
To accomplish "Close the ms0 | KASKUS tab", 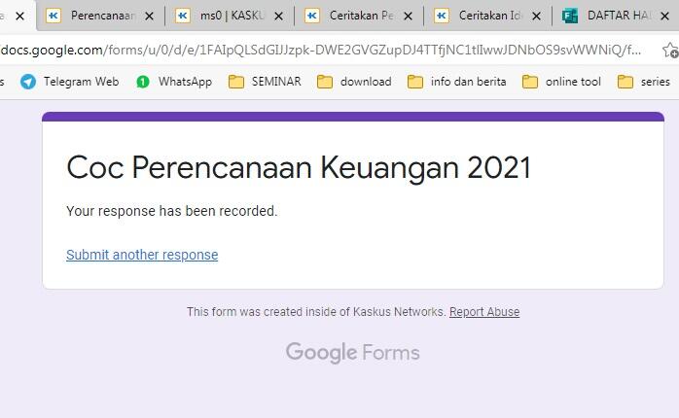I will point(278,17).
